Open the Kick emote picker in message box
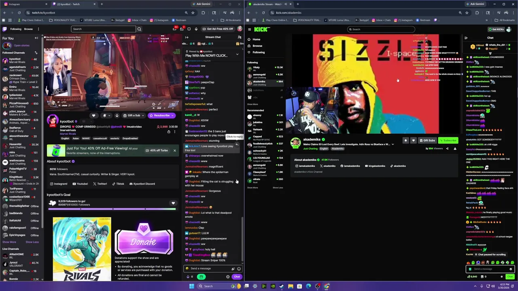The image size is (518, 291). (511, 269)
